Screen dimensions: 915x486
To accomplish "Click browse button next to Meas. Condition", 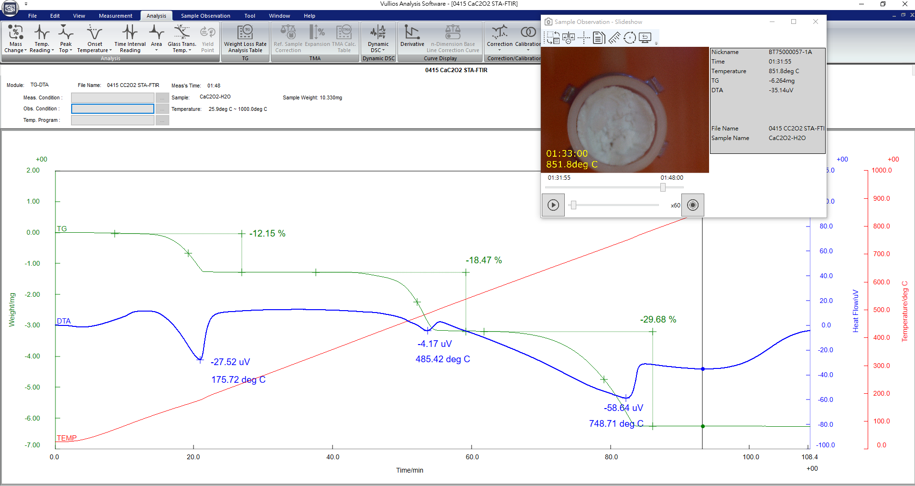I will tap(162, 97).
